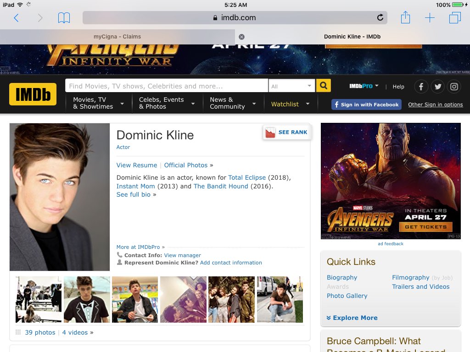
Task: Expand News & Community menu
Action: (x=233, y=103)
